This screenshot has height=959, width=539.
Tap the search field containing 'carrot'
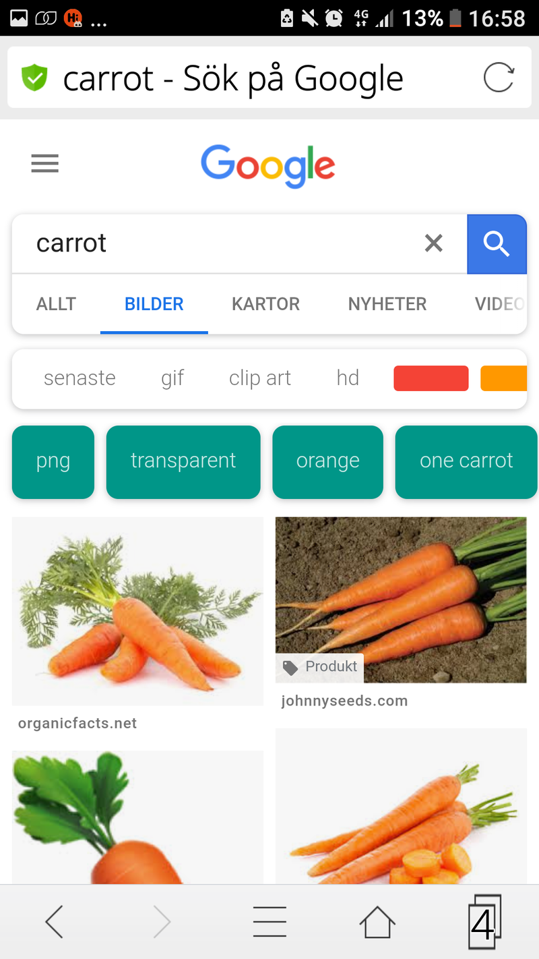[216, 243]
